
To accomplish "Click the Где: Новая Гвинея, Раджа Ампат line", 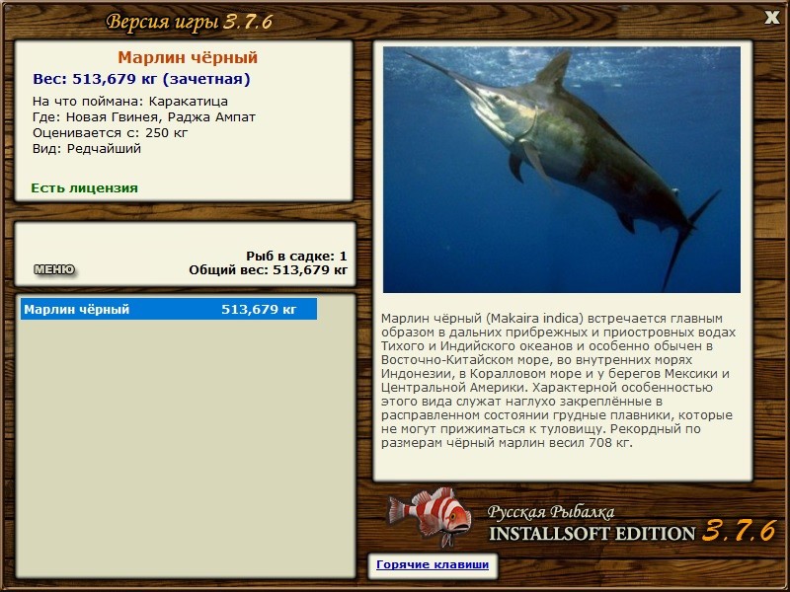I will 144,117.
